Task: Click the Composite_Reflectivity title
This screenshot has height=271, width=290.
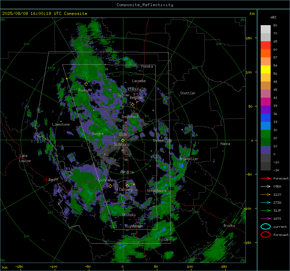Action: 145,5
